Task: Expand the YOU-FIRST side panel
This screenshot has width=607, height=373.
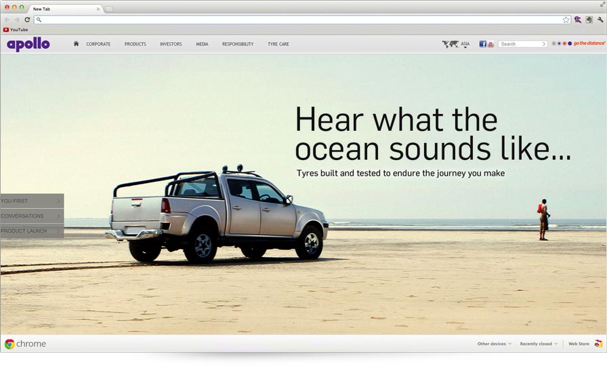Action: [x=32, y=201]
